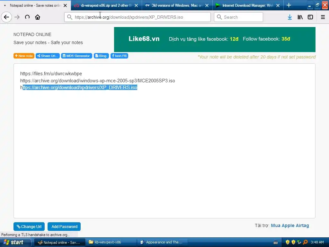Open the Library bookshelf icon
This screenshot has width=329, height=247.
point(300,17)
